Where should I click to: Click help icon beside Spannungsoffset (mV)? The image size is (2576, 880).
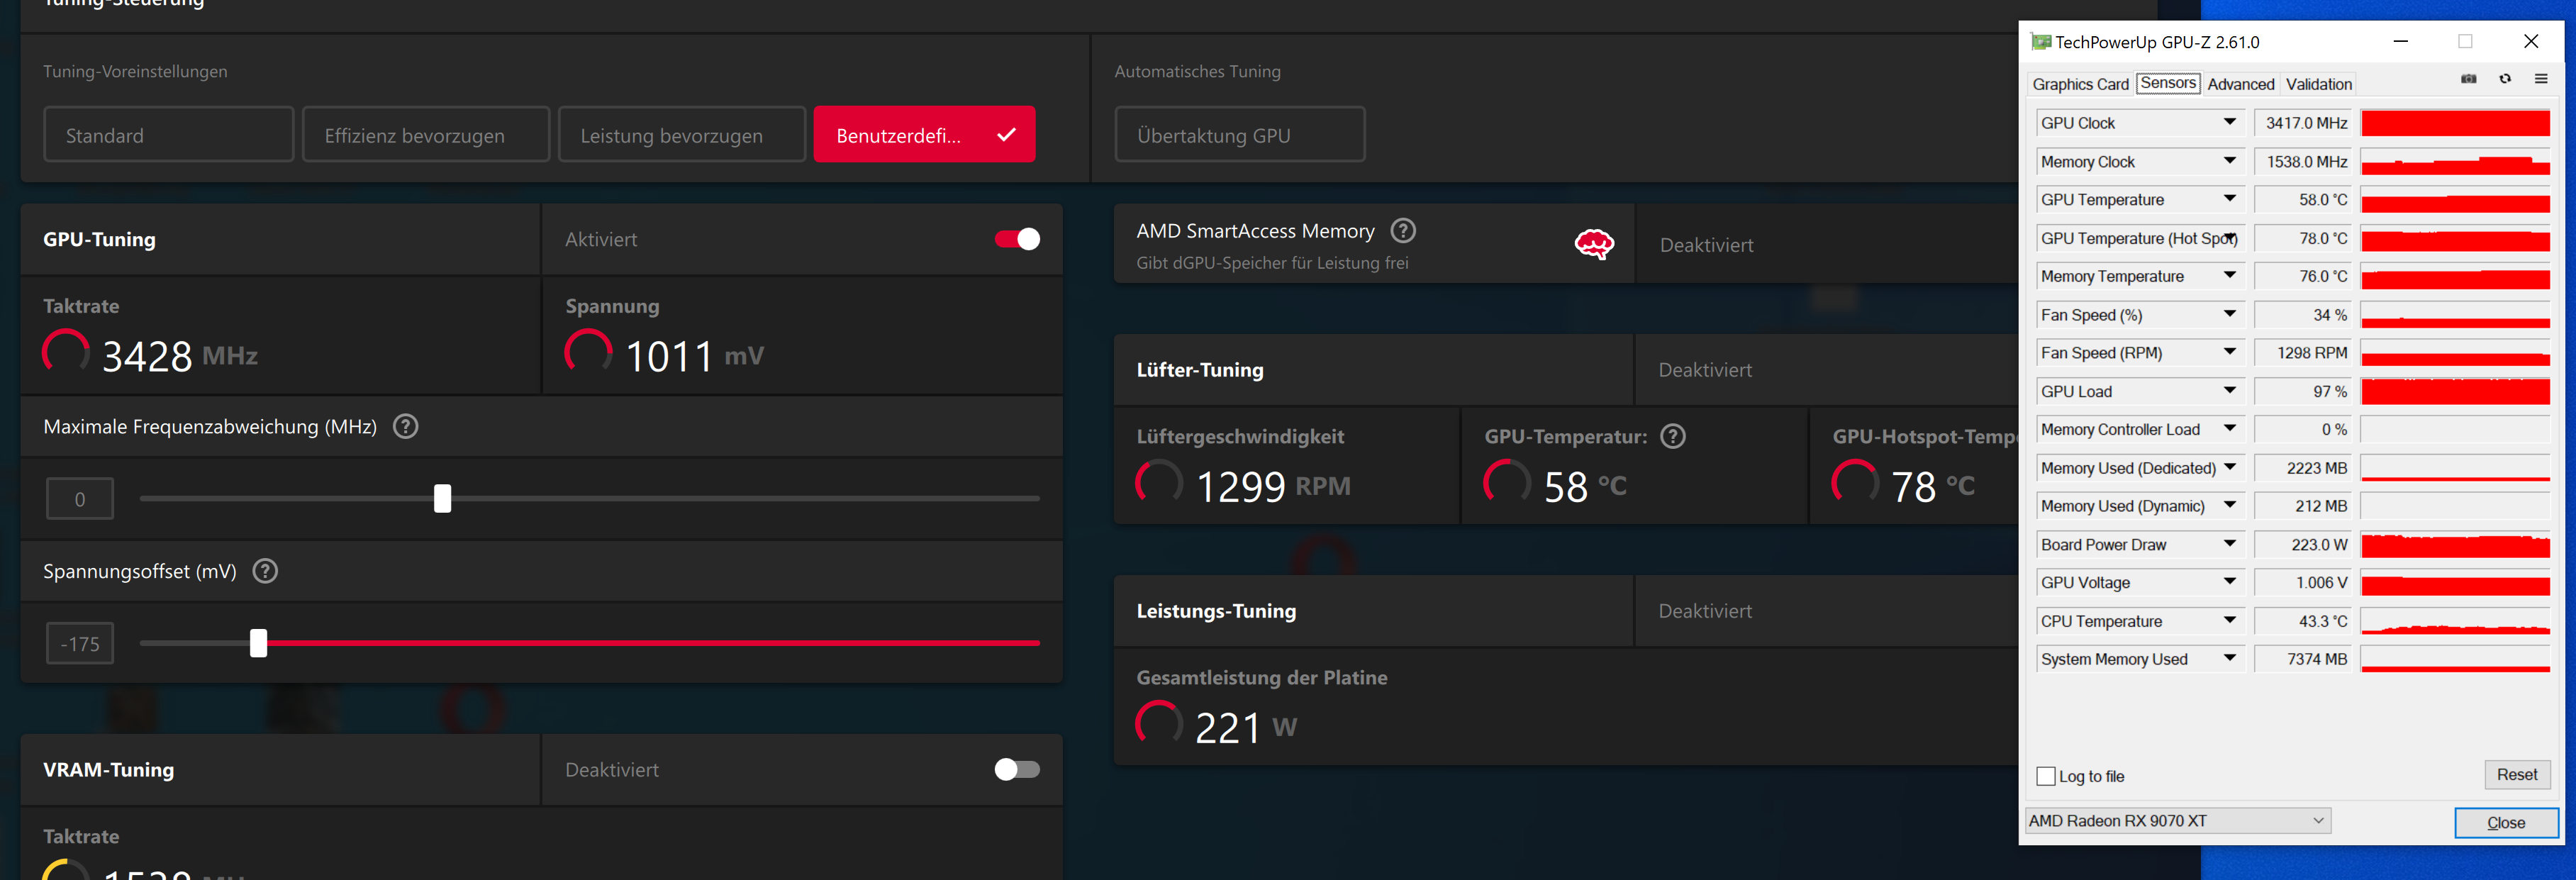pyautogui.click(x=265, y=572)
